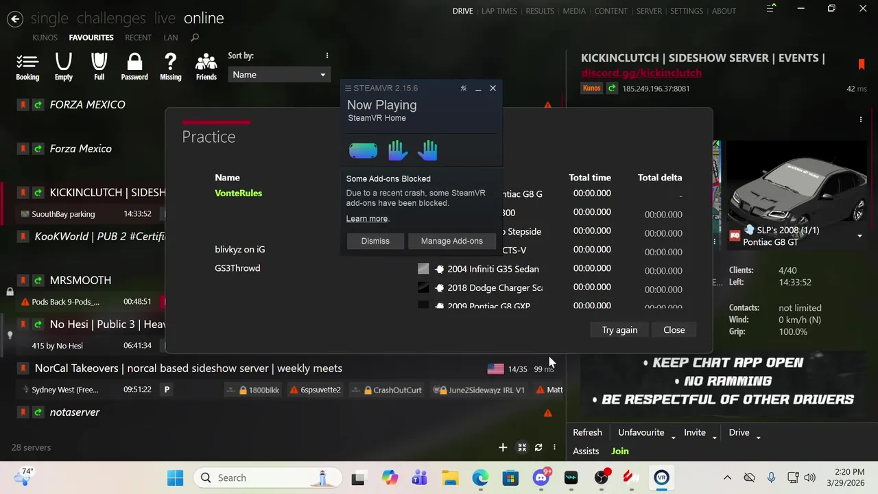
Task: Click the 6spsuvette2 driver tag
Action: pos(315,390)
